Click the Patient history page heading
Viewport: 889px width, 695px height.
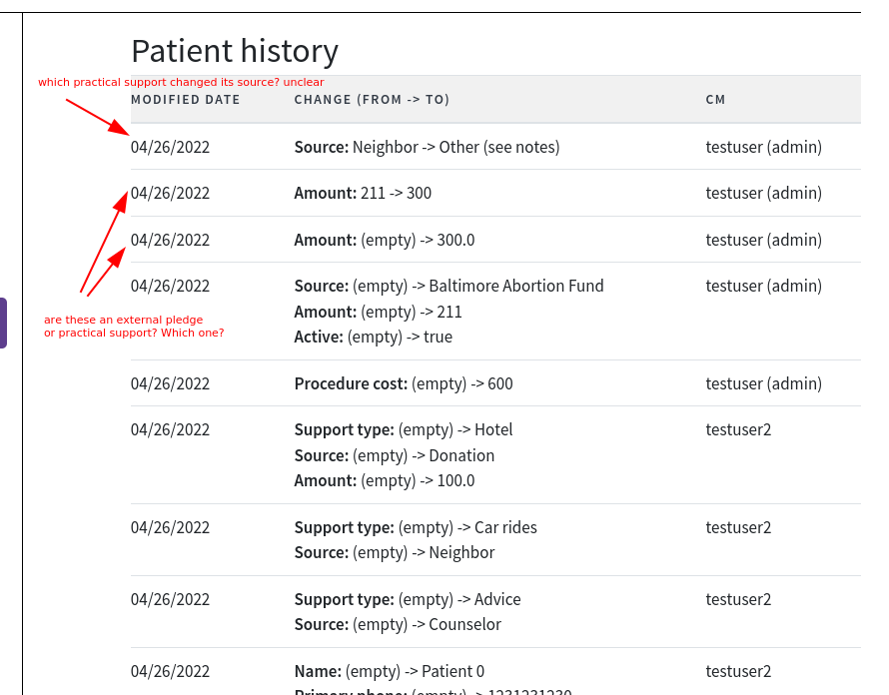tap(234, 50)
